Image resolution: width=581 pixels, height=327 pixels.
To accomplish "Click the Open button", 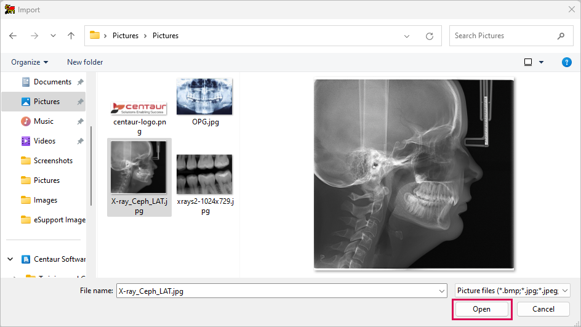I will point(482,309).
